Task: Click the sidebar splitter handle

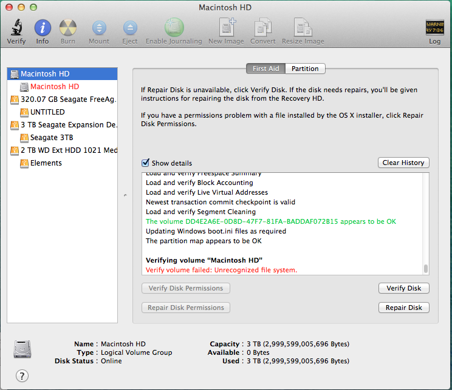Action: (125, 195)
